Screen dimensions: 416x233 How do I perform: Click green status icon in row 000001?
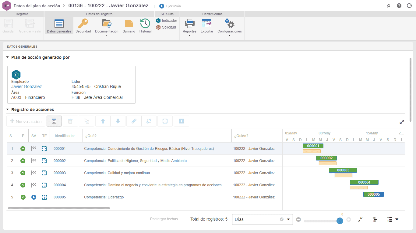[23, 149]
